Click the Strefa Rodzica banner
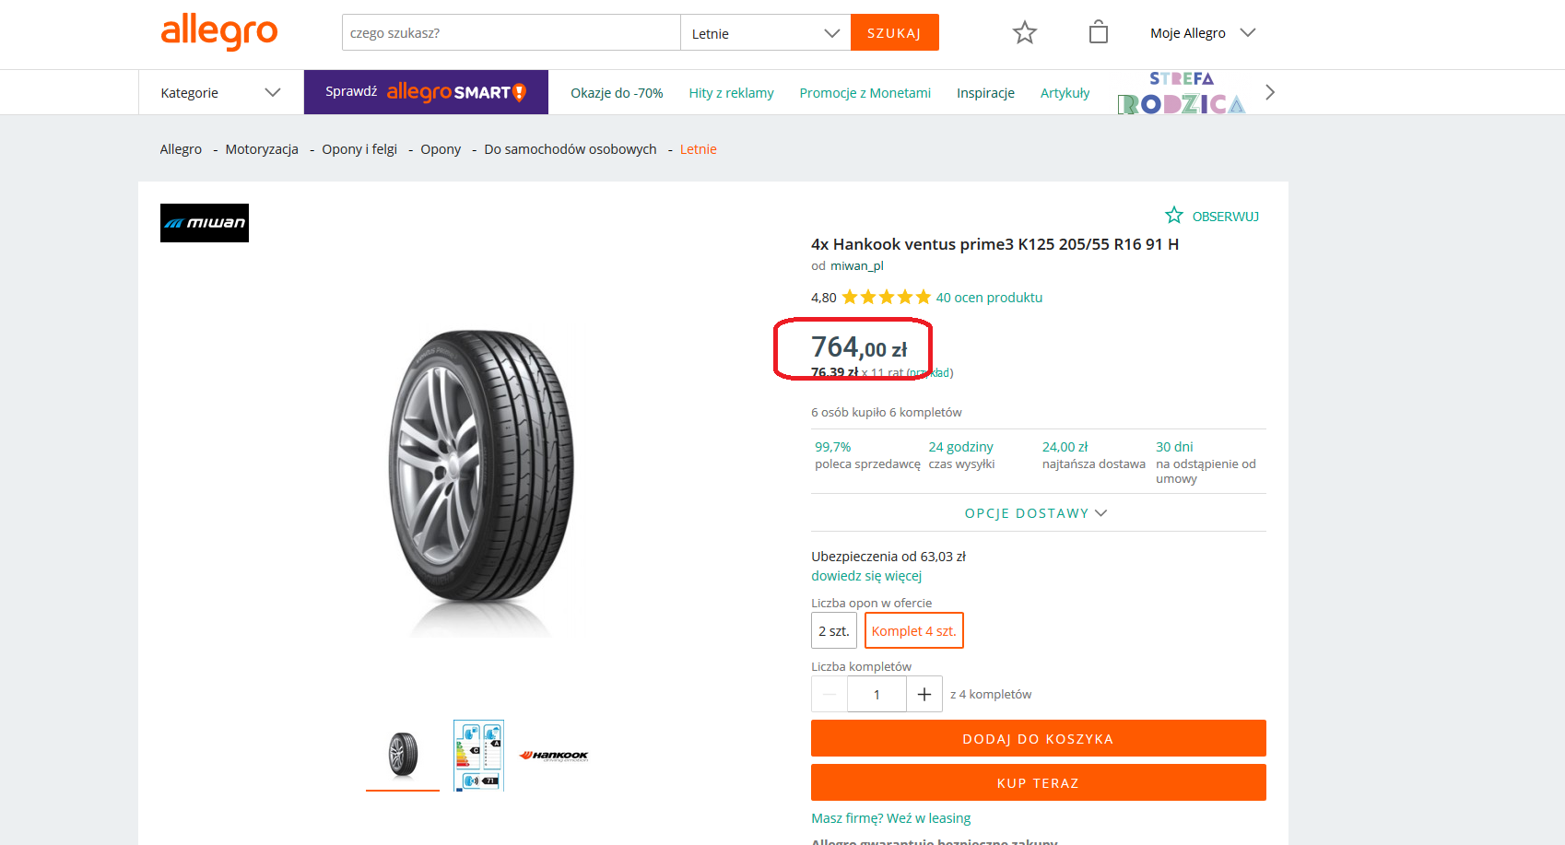The width and height of the screenshot is (1565, 845). click(1182, 93)
